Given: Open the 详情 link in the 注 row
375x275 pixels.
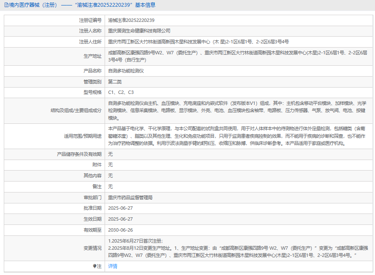Looking at the screenshot, I should (x=113, y=266).
